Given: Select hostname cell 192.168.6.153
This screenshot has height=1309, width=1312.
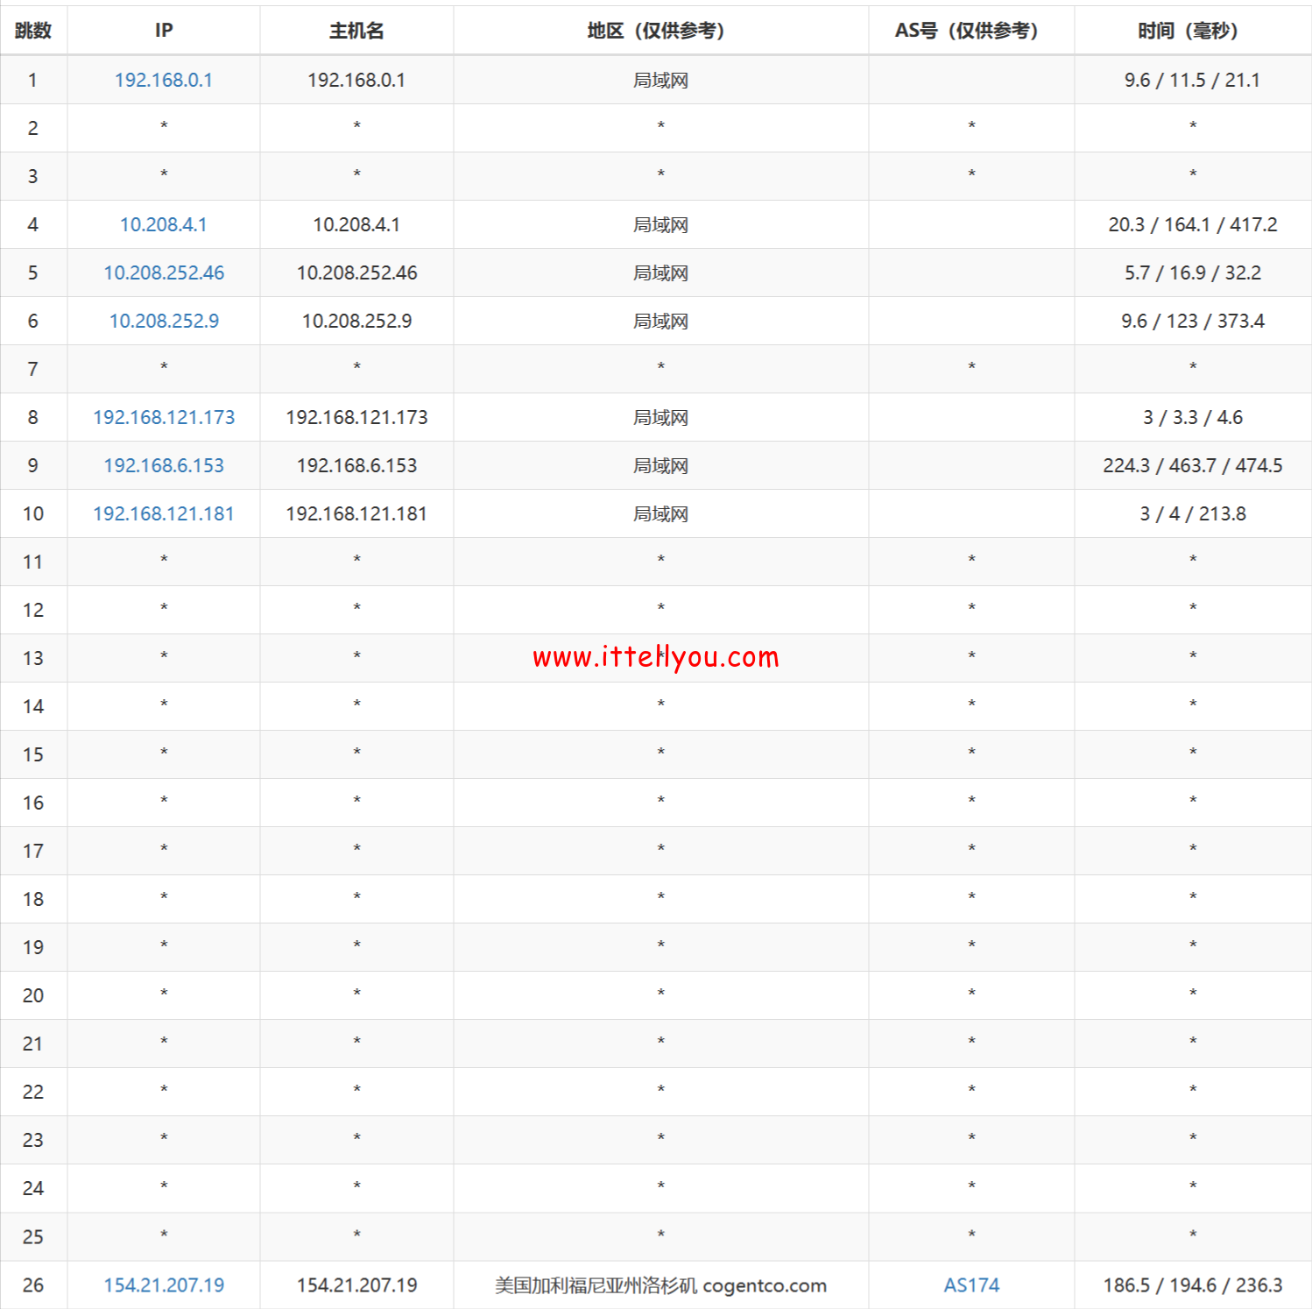Looking at the screenshot, I should click(x=356, y=465).
